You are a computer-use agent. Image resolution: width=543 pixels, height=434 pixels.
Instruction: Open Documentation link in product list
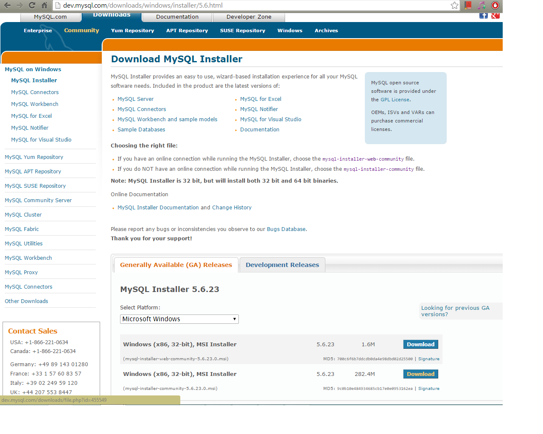point(260,130)
